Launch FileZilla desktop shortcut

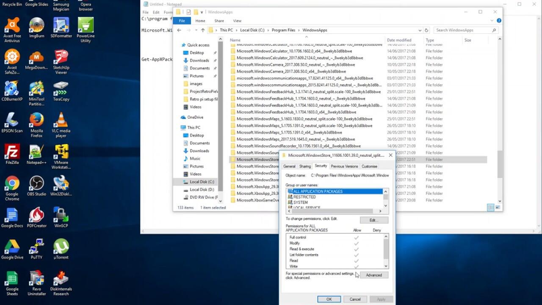click(12, 154)
